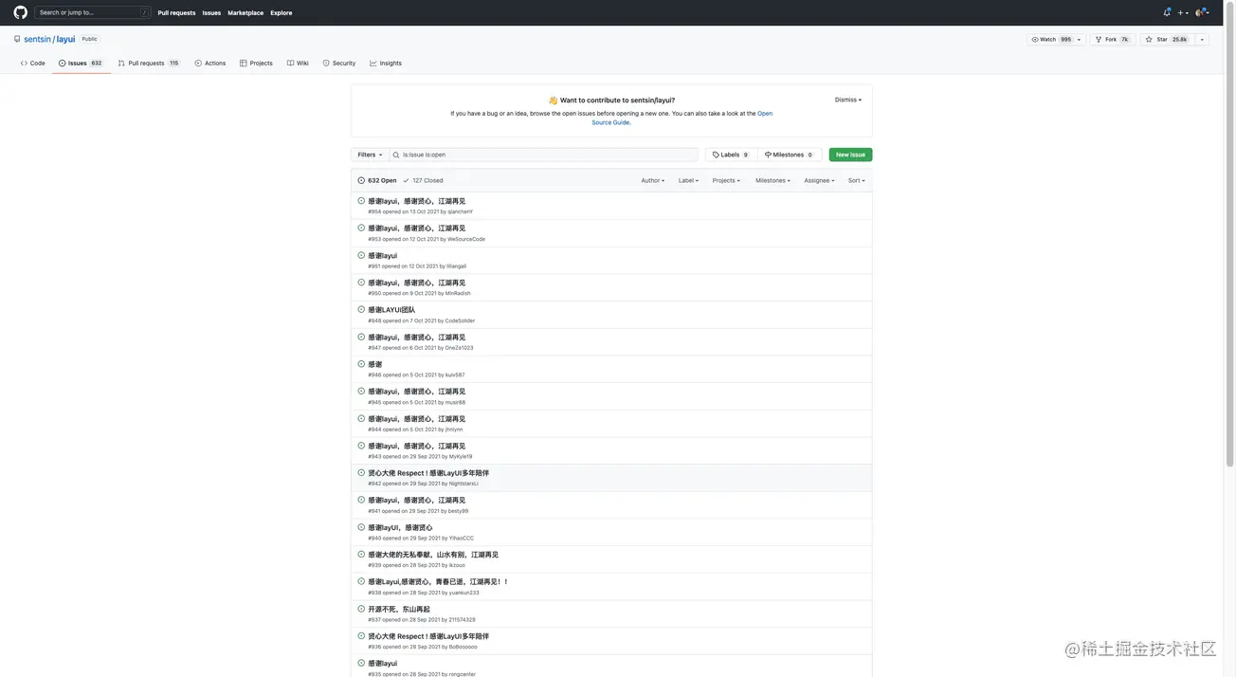Open author link MinRadish on issue #950

click(x=458, y=294)
